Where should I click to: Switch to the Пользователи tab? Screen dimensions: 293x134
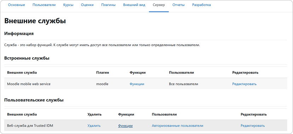pyautogui.click(x=44, y=5)
